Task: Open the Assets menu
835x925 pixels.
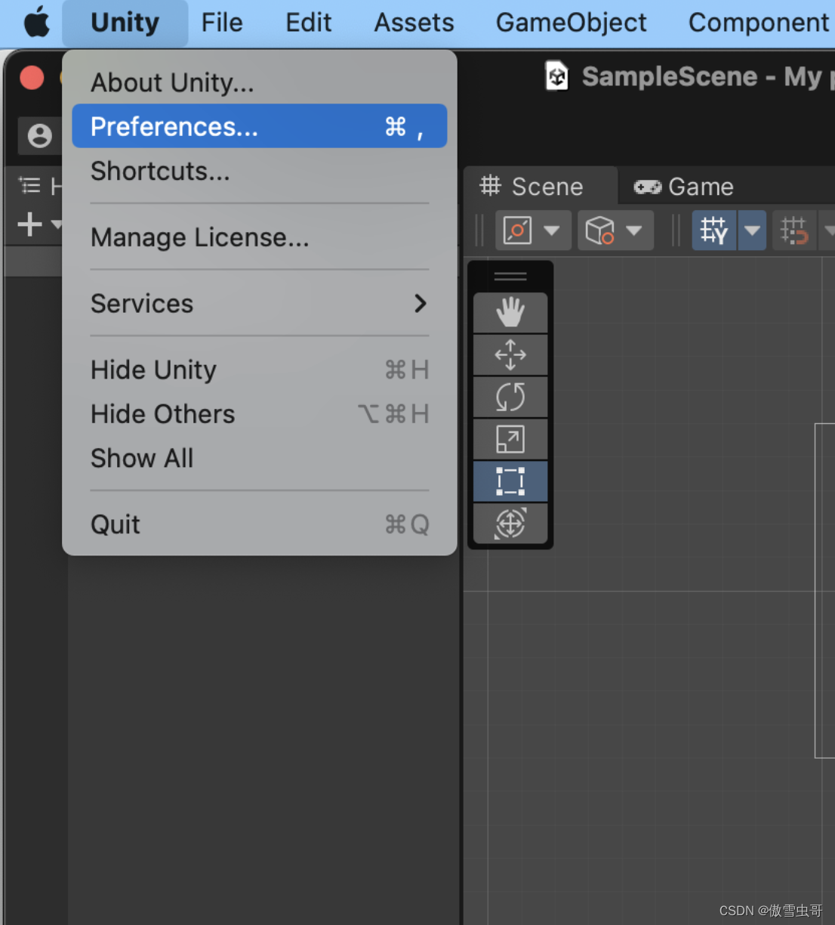Action: [x=414, y=23]
